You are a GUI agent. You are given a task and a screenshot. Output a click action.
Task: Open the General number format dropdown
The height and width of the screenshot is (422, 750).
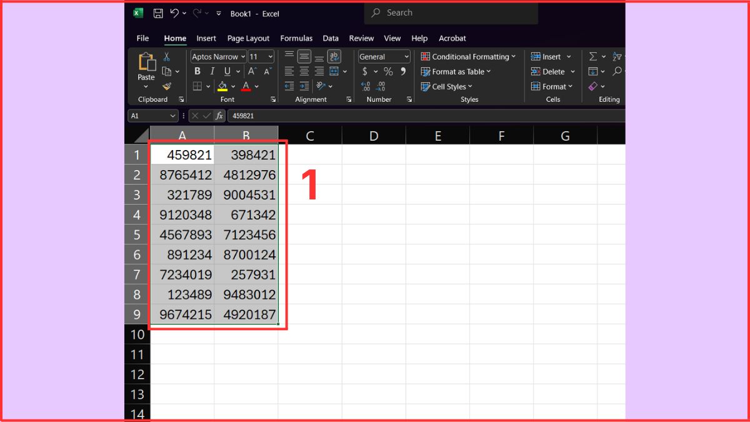click(403, 56)
